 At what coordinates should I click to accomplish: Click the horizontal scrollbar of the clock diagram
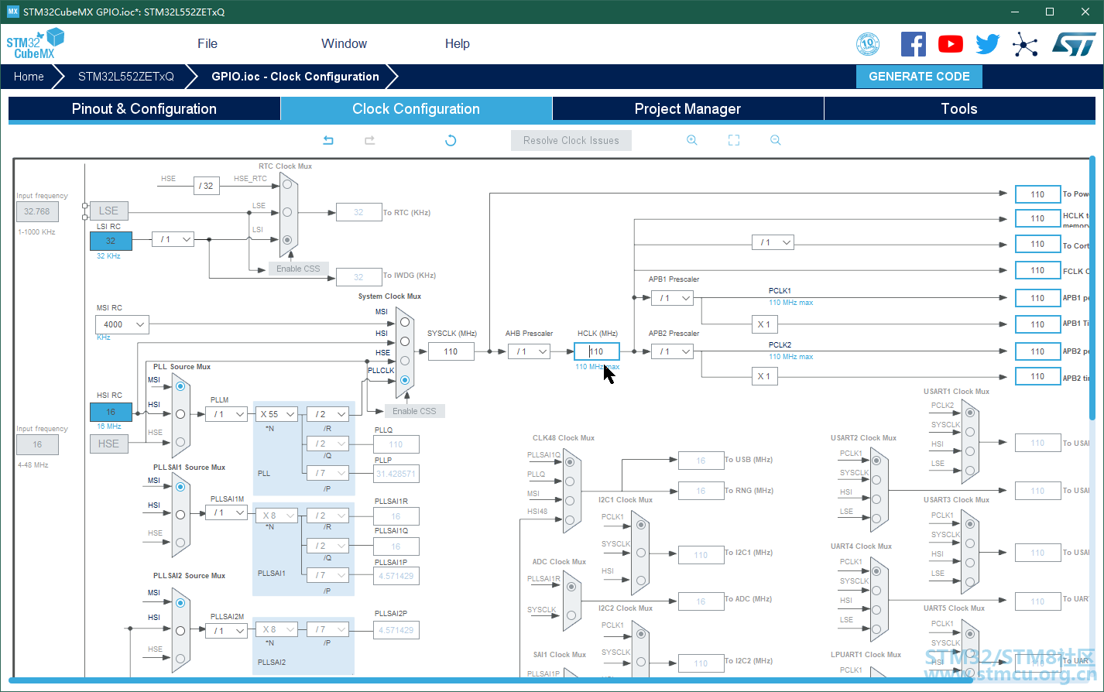pyautogui.click(x=491, y=681)
